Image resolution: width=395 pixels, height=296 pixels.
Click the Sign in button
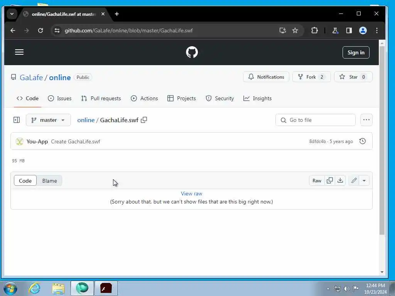point(356,52)
